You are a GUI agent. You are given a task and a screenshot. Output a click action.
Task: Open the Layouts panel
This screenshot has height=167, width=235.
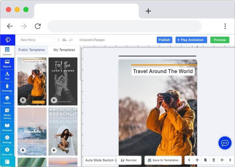(7, 51)
